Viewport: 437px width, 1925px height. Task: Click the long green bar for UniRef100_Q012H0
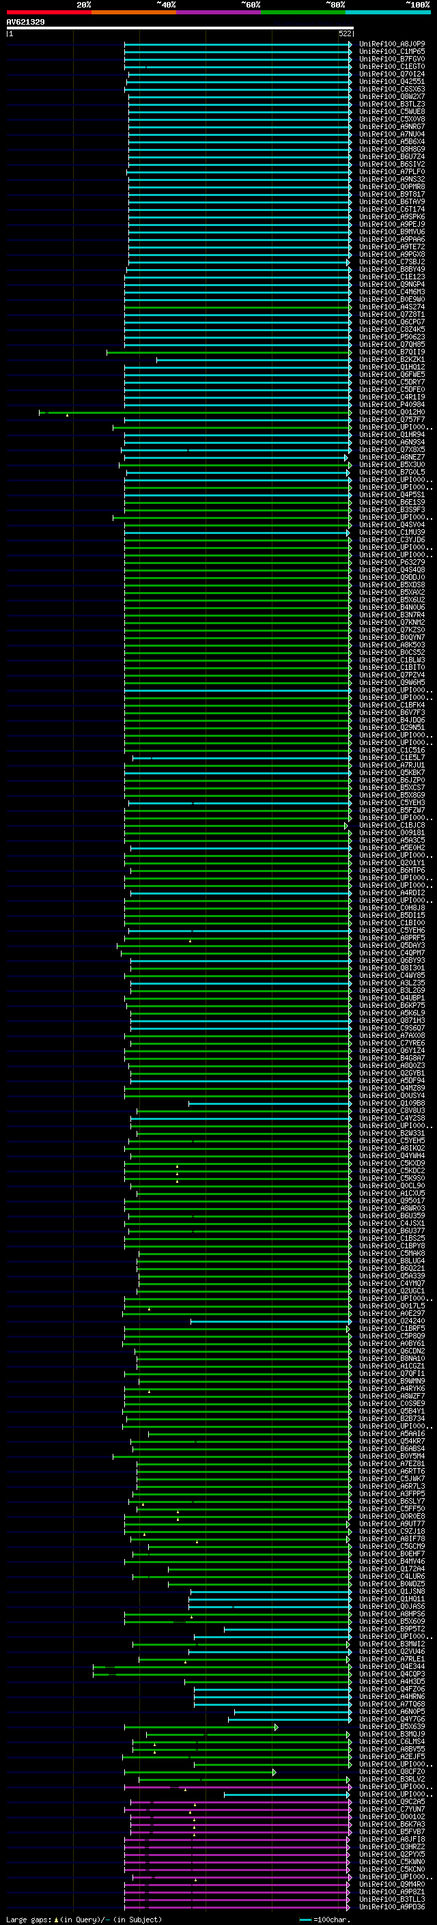click(x=195, y=412)
